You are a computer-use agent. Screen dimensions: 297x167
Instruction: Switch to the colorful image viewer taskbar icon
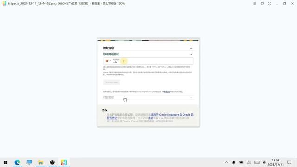64,162
